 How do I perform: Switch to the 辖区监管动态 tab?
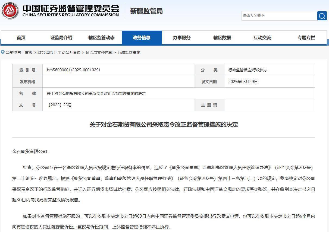coord(101,38)
